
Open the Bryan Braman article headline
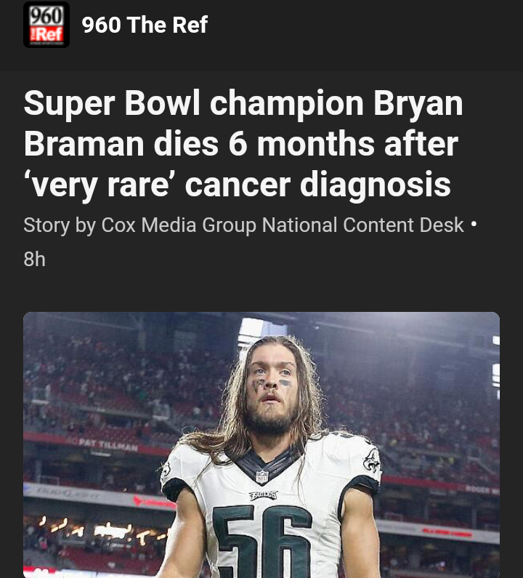(243, 145)
